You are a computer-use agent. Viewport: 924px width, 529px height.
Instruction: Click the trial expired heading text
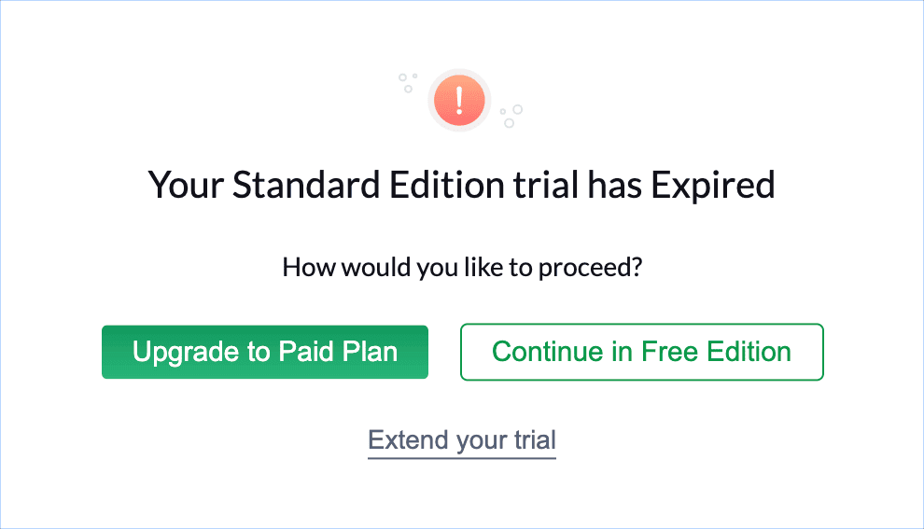click(462, 186)
